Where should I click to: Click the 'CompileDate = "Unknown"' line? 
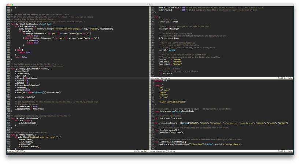pos(170,64)
